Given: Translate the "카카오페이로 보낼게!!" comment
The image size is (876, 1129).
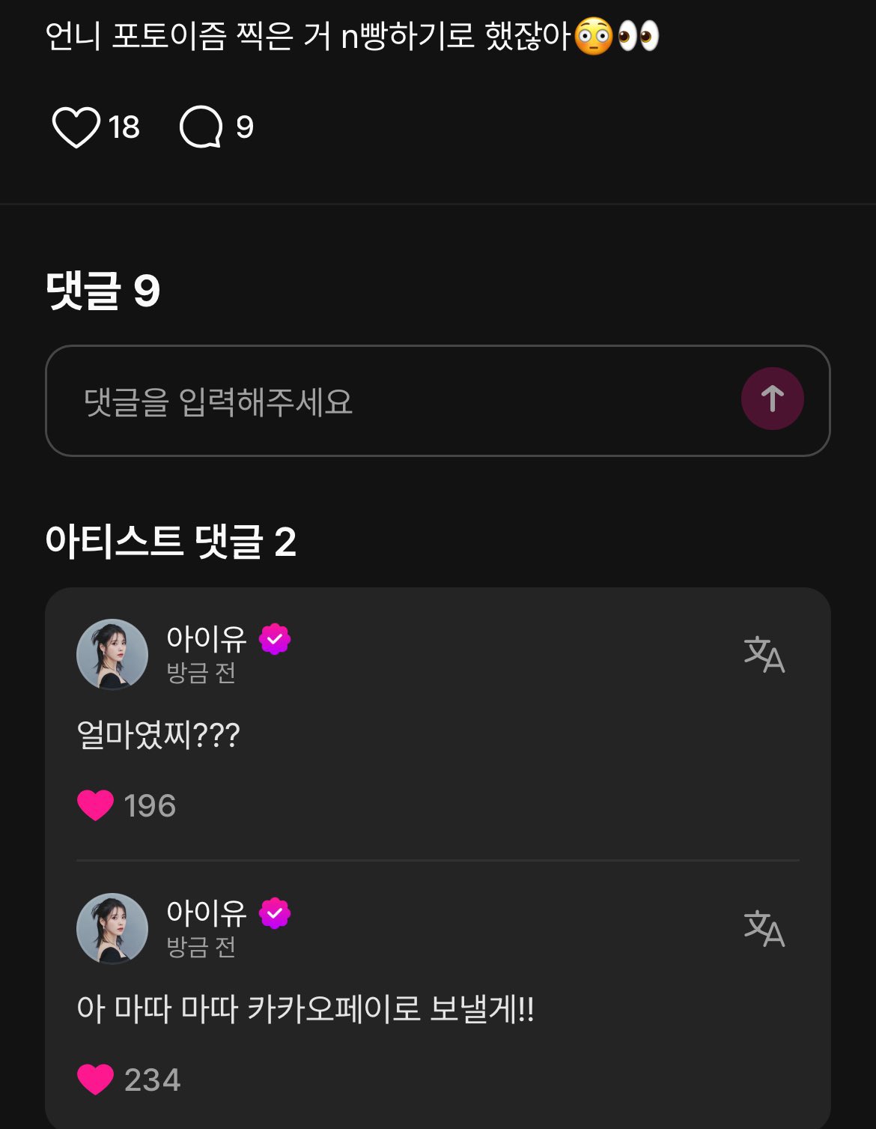Looking at the screenshot, I should [764, 929].
